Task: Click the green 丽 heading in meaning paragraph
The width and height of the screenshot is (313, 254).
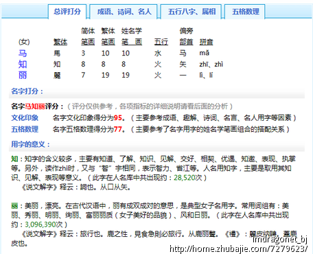Action: coord(14,206)
